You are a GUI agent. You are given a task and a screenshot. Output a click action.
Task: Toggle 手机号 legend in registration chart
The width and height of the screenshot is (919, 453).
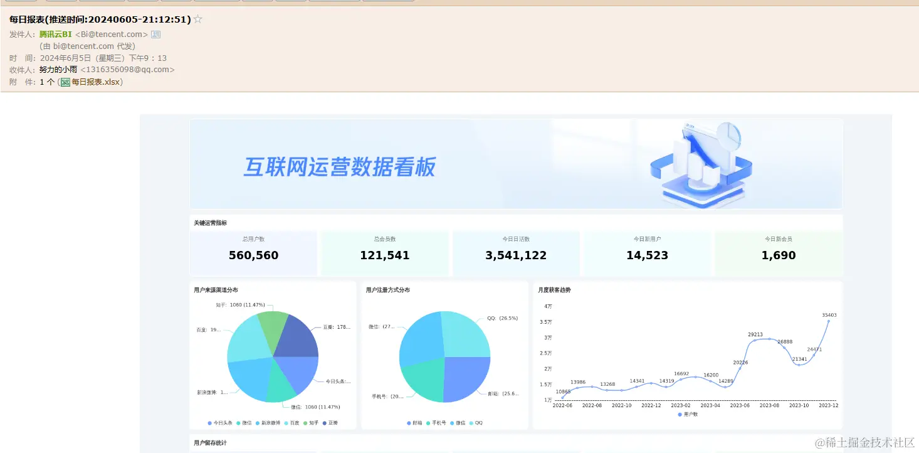pos(436,423)
